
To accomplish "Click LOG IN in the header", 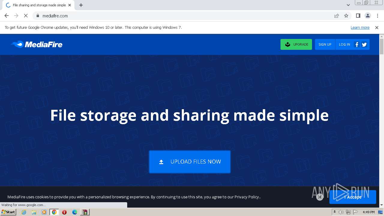I will click(344, 44).
